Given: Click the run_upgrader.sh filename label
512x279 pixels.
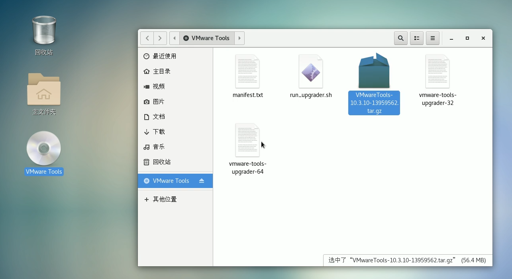Looking at the screenshot, I should (311, 95).
